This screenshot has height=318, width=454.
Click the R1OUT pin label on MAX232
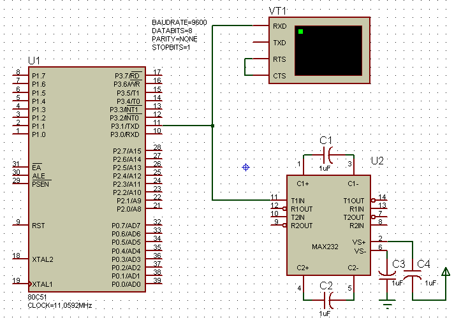pos(302,209)
